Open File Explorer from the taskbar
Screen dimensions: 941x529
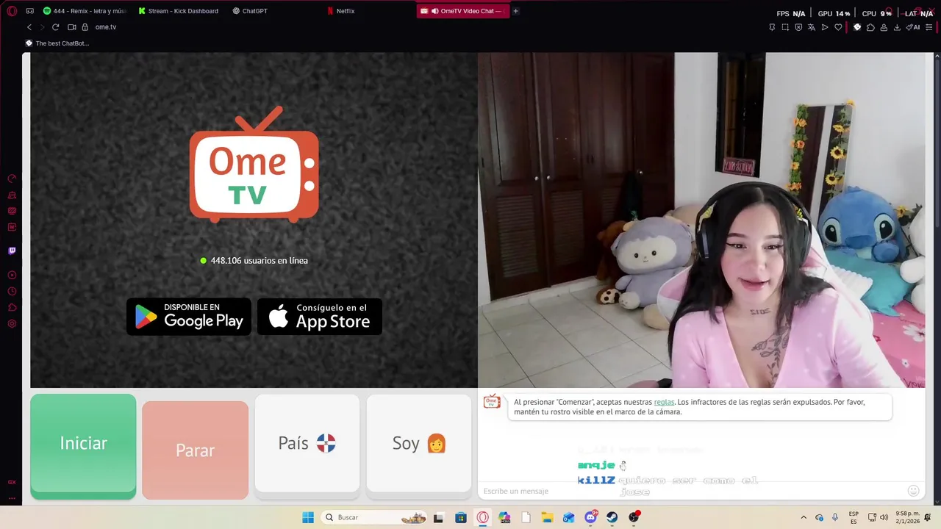pyautogui.click(x=548, y=517)
